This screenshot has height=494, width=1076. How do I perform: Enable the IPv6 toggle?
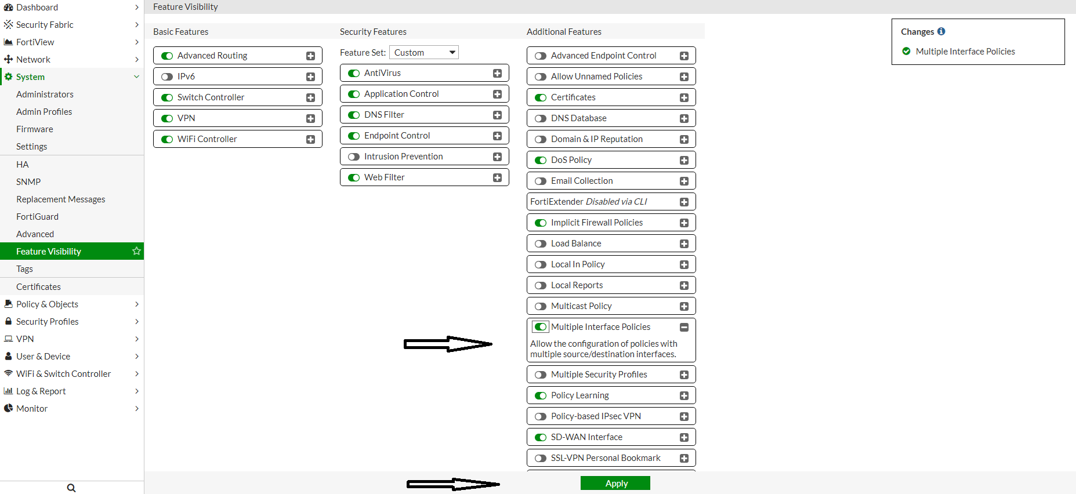[x=167, y=77]
